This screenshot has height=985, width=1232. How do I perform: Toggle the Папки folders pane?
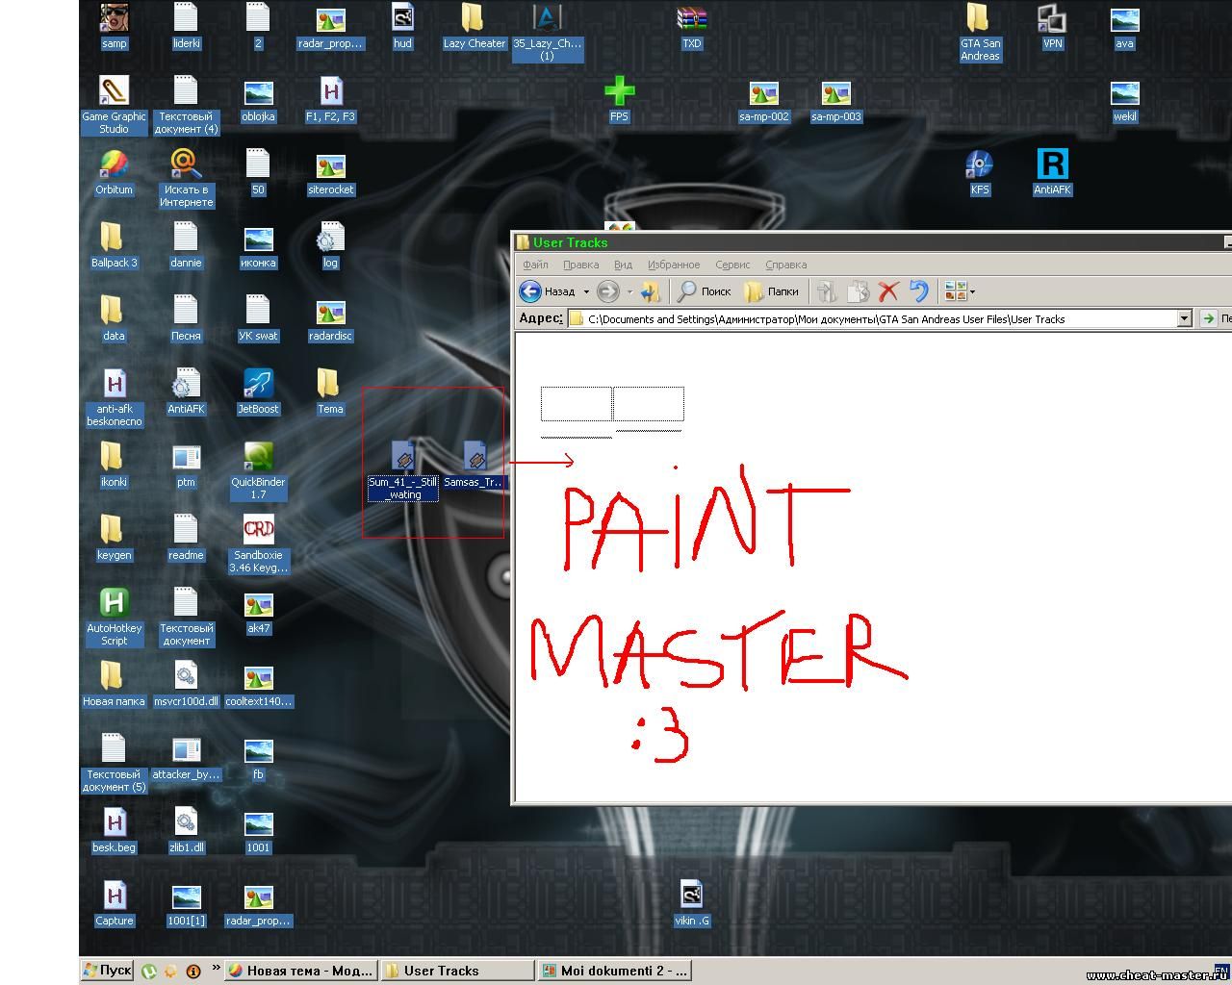pos(772,291)
